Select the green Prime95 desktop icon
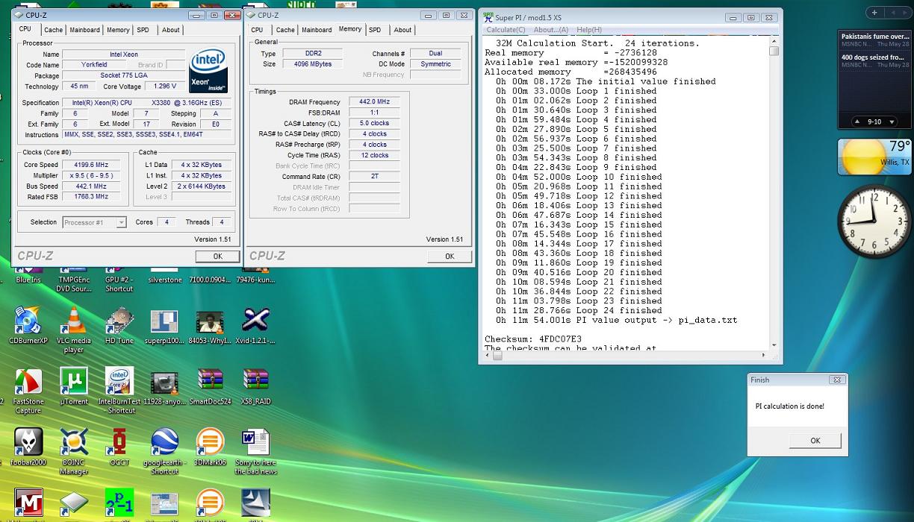Screen dimensions: 914x522 [119, 503]
